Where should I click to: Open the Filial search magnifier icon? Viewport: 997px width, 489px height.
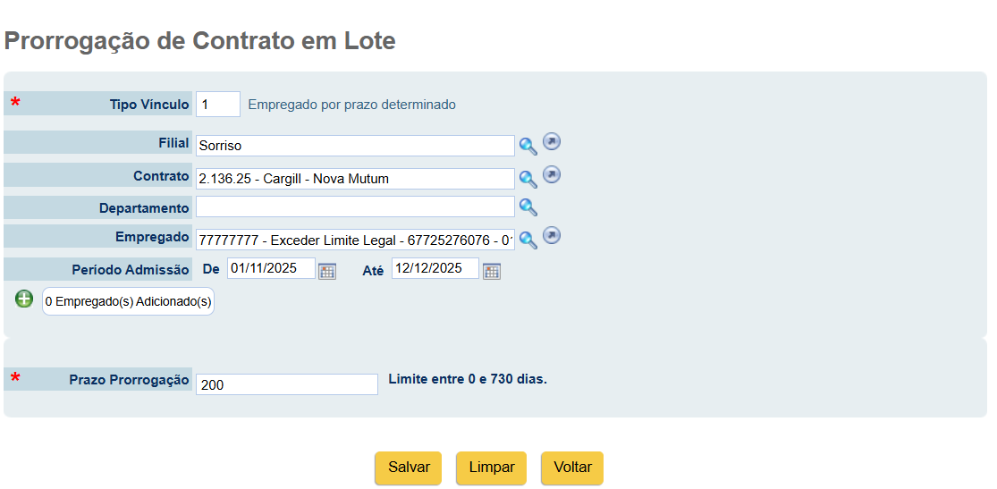click(x=528, y=147)
